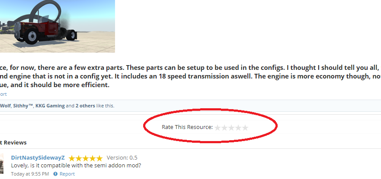This screenshot has width=381, height=179.
Task: Click the Version: 0.5 label
Action: 122,158
